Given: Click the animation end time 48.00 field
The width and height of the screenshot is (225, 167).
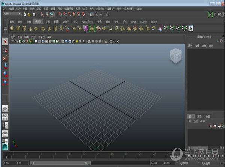Looking at the screenshot, I should click(x=169, y=163).
